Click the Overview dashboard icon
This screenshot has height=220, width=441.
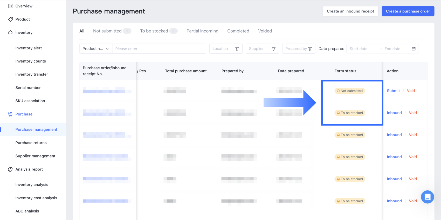[x=10, y=6]
